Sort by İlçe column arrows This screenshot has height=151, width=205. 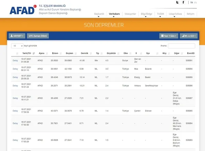click(x=157, y=53)
